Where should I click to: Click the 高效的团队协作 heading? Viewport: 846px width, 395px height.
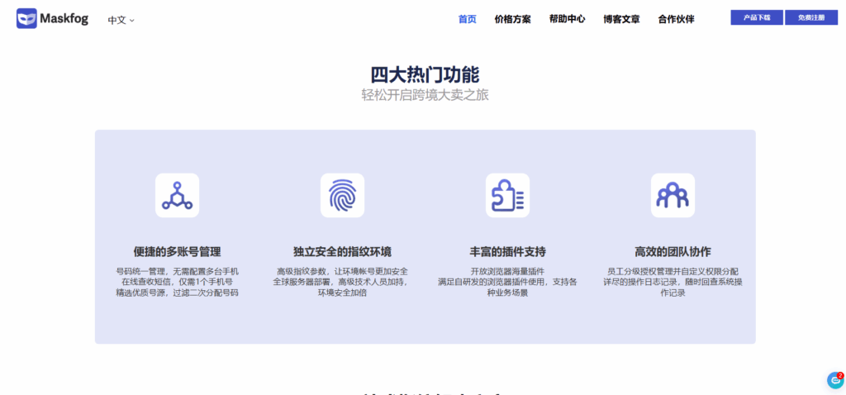point(673,252)
